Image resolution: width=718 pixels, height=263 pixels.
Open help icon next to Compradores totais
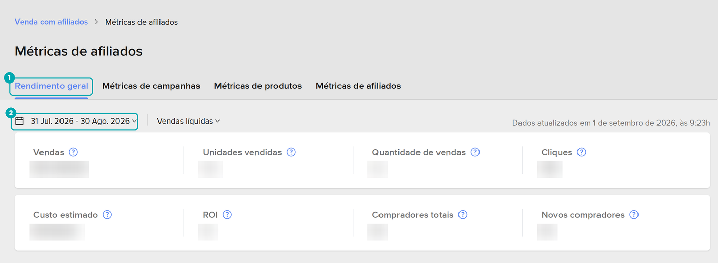[x=463, y=215]
